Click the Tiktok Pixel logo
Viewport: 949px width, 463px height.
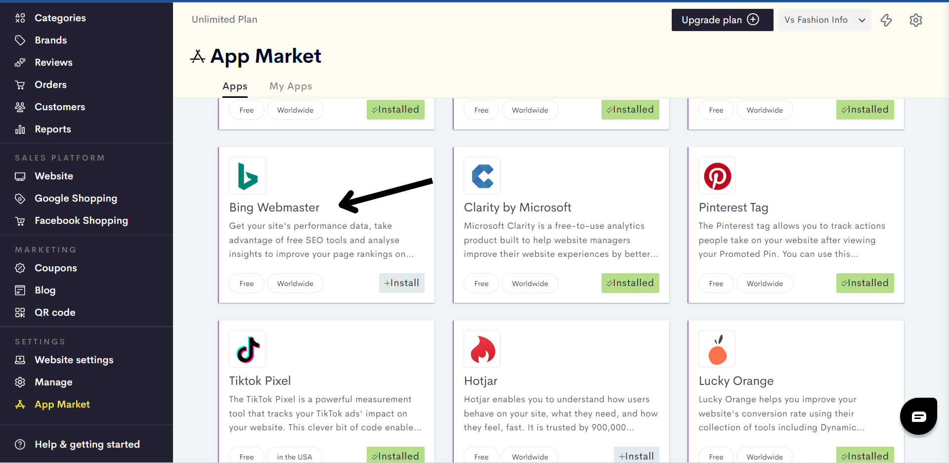pyautogui.click(x=248, y=349)
